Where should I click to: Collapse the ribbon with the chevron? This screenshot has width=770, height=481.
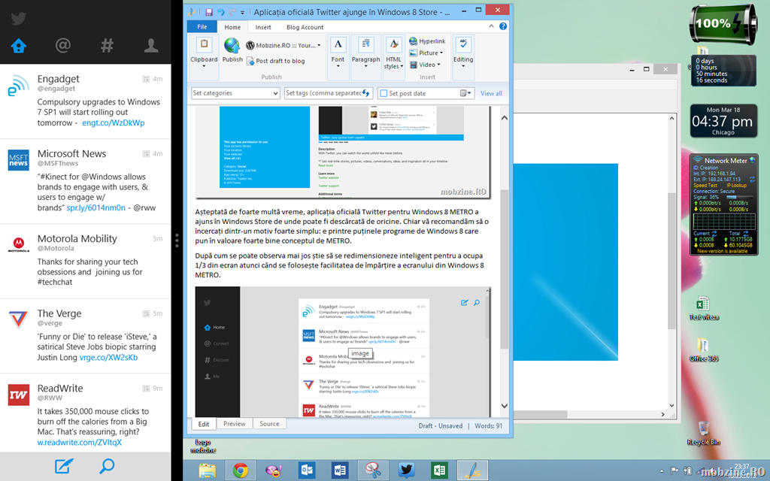point(491,26)
